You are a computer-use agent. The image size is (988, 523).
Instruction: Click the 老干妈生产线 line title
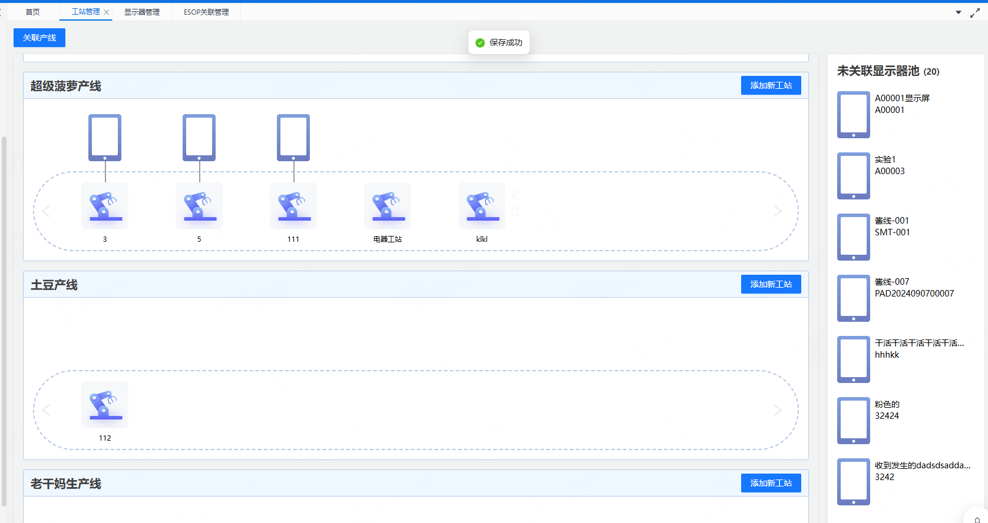[66, 484]
